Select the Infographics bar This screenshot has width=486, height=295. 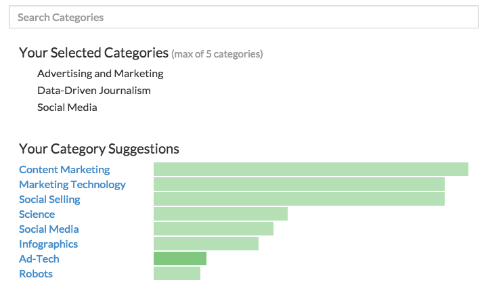point(206,244)
